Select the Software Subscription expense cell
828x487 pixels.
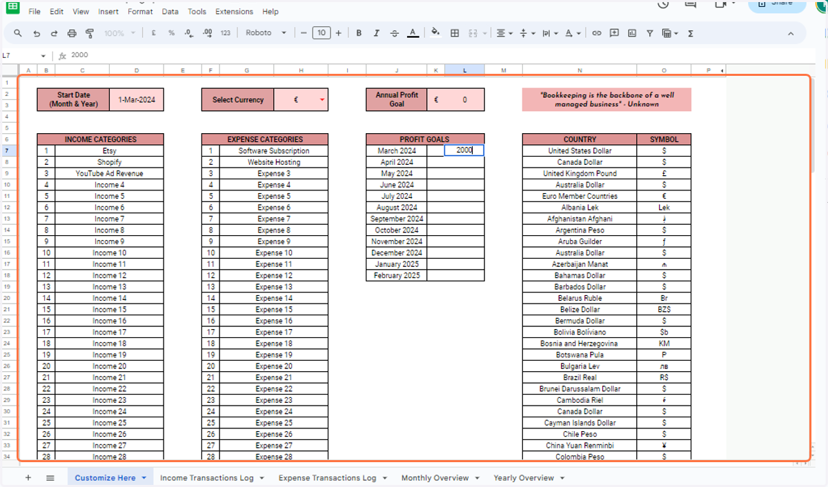click(274, 150)
